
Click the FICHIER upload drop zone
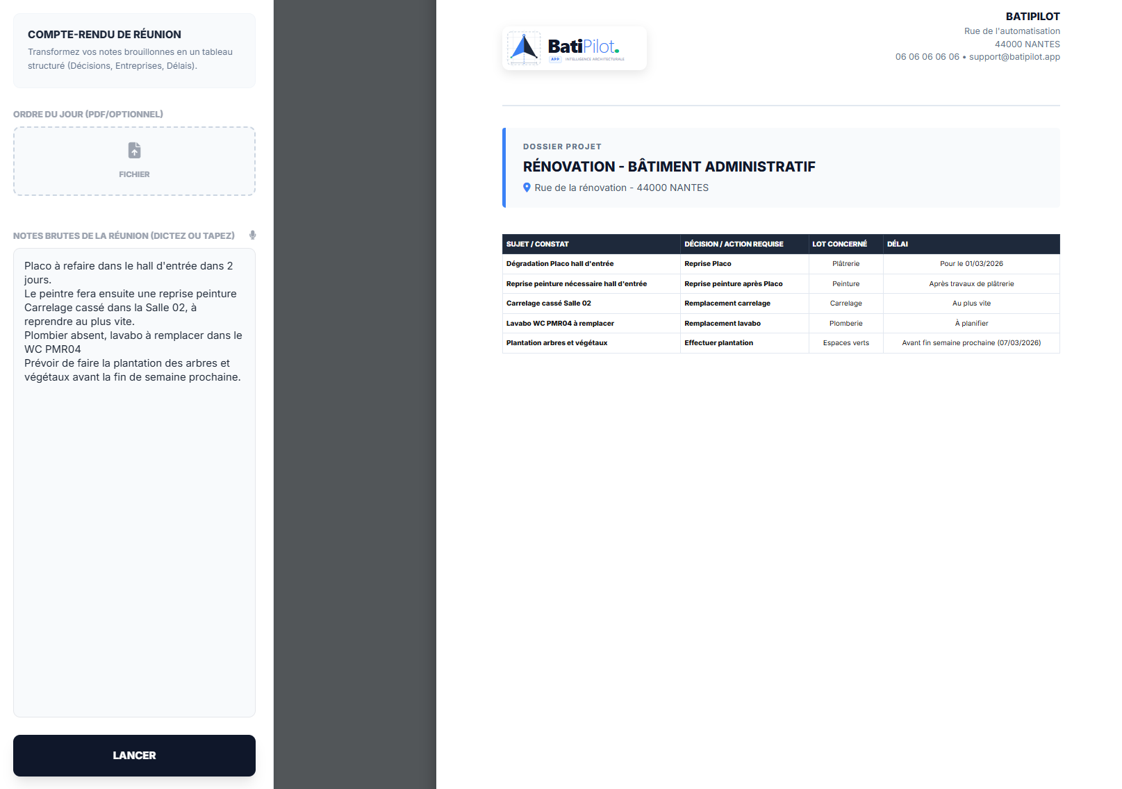point(134,161)
